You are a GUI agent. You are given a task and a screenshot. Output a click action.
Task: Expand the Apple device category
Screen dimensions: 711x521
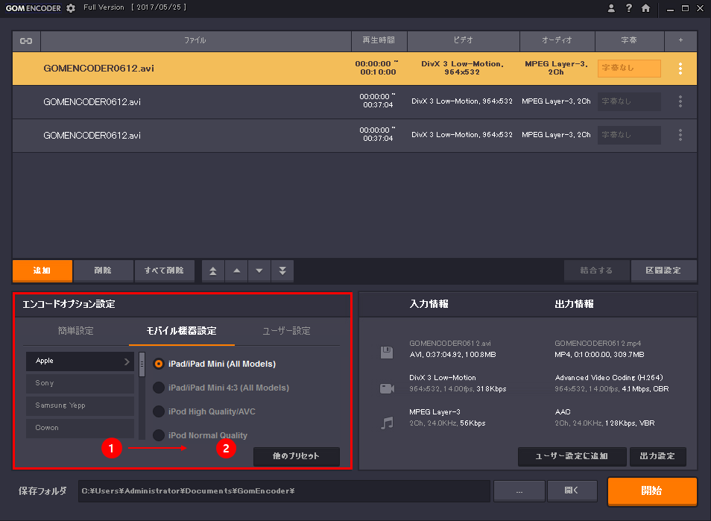[80, 361]
